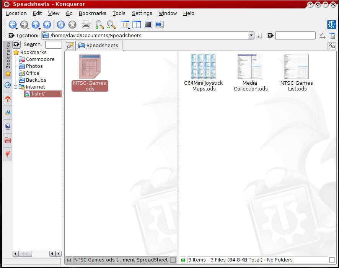Toggle right view link checkbox in status bar
This screenshot has height=268, width=339.
point(332,260)
